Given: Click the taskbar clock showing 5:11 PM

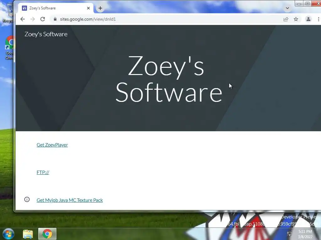Looking at the screenshot, I should pyautogui.click(x=305, y=234).
